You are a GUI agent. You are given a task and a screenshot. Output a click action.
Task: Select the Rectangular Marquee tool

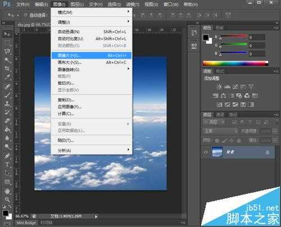(x=7, y=43)
